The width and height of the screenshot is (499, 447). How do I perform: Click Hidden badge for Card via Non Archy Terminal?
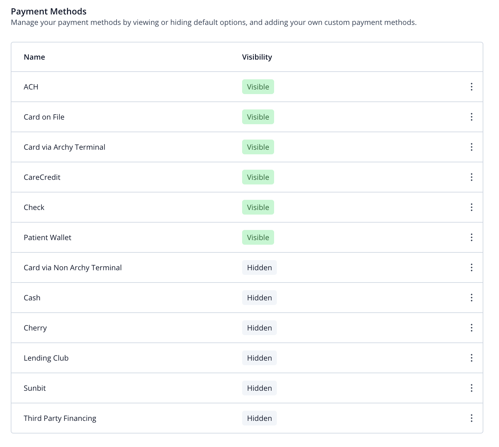259,267
